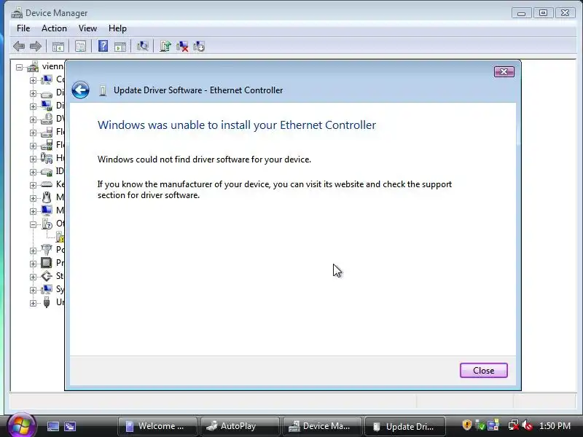Select the Keyboards icon in device tree
This screenshot has width=583, height=437.
point(47,184)
